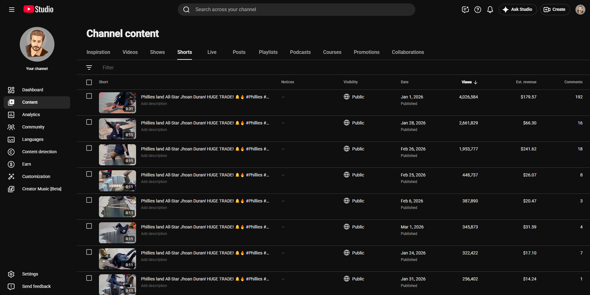Select the short published Mar 1, 2026
The height and width of the screenshot is (295, 590).
(x=89, y=226)
